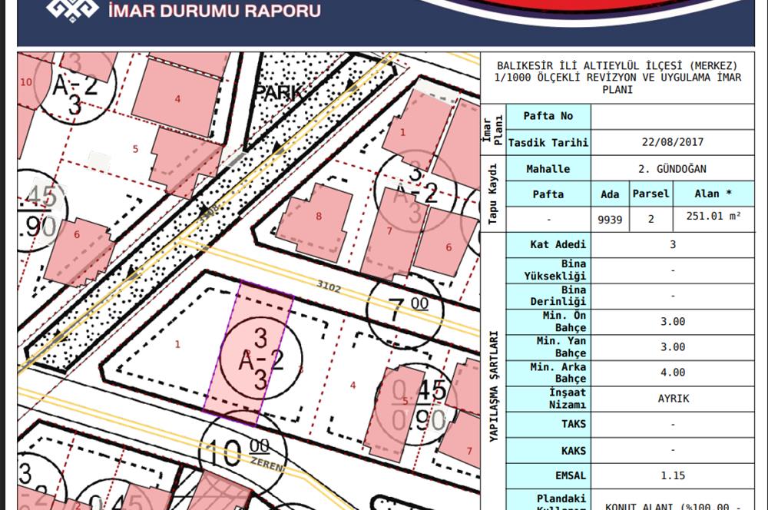The width and height of the screenshot is (768, 510).
Task: Select the area value "251.01 m²"
Action: [713, 216]
